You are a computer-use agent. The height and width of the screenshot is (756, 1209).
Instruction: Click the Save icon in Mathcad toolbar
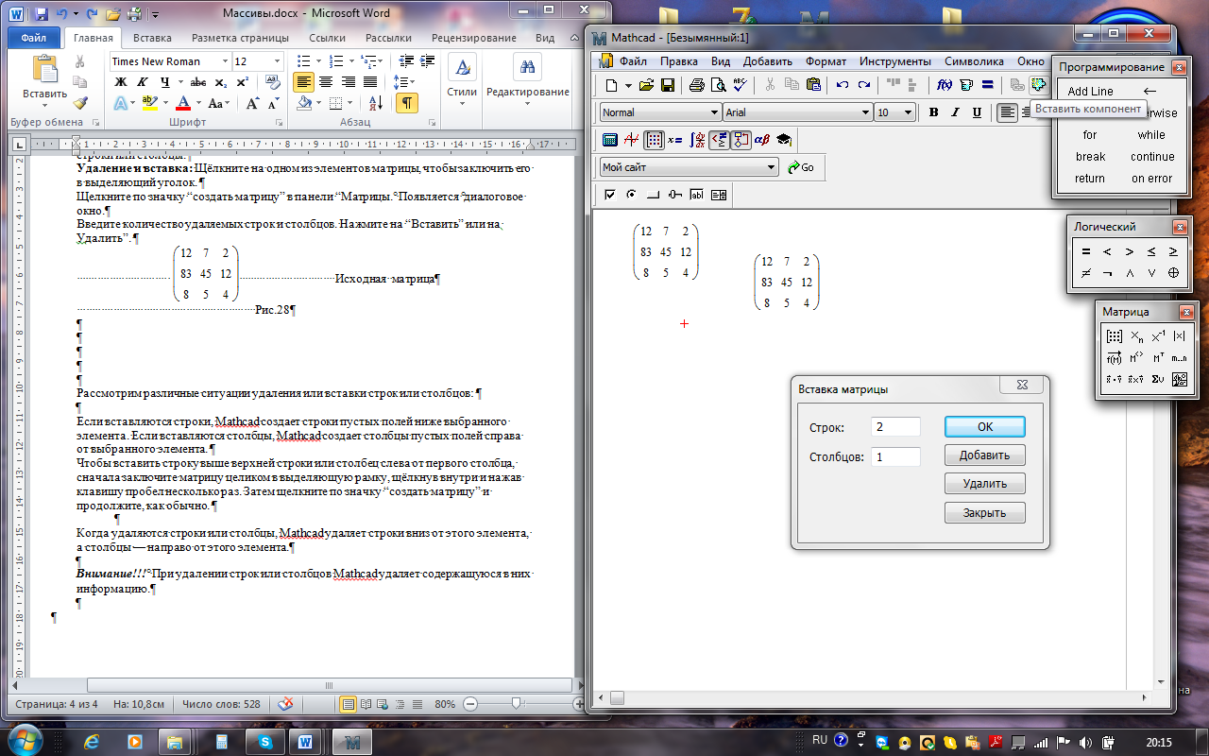pyautogui.click(x=667, y=85)
